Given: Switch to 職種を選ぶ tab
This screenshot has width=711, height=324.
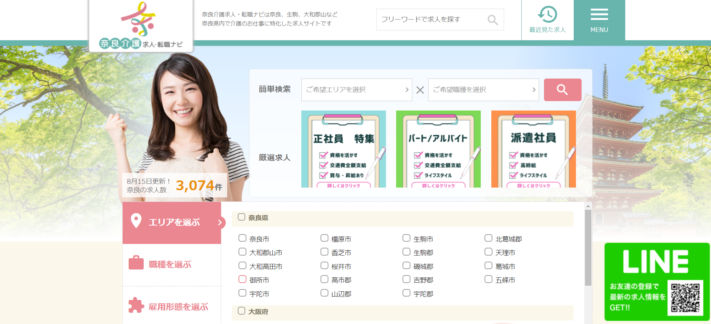Looking at the screenshot, I should point(170,265).
